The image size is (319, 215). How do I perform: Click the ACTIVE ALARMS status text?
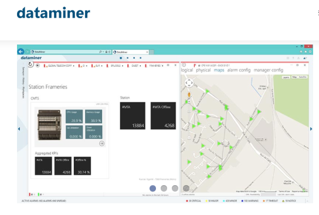[44, 201]
